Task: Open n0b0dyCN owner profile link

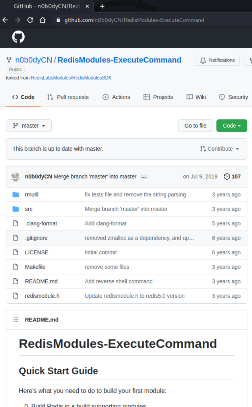Action: [34, 60]
